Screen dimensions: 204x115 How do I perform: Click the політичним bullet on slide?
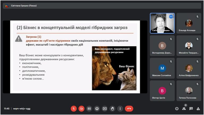point(31,67)
